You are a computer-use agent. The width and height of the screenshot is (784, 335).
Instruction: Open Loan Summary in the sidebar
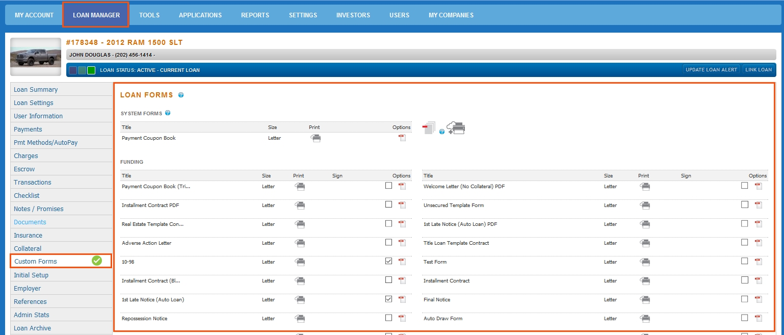[61, 89]
